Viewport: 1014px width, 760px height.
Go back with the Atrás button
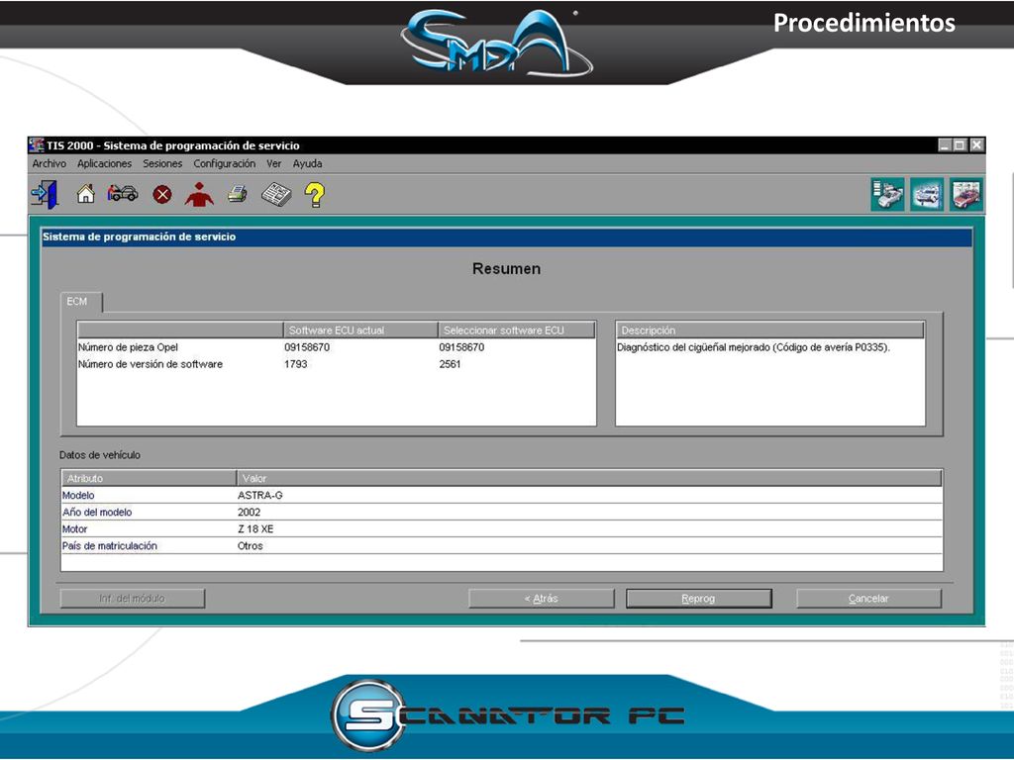click(542, 599)
